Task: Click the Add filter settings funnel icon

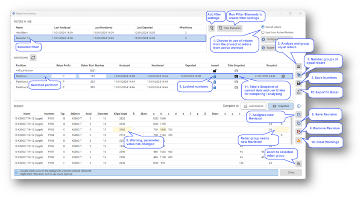Action: pos(212,28)
